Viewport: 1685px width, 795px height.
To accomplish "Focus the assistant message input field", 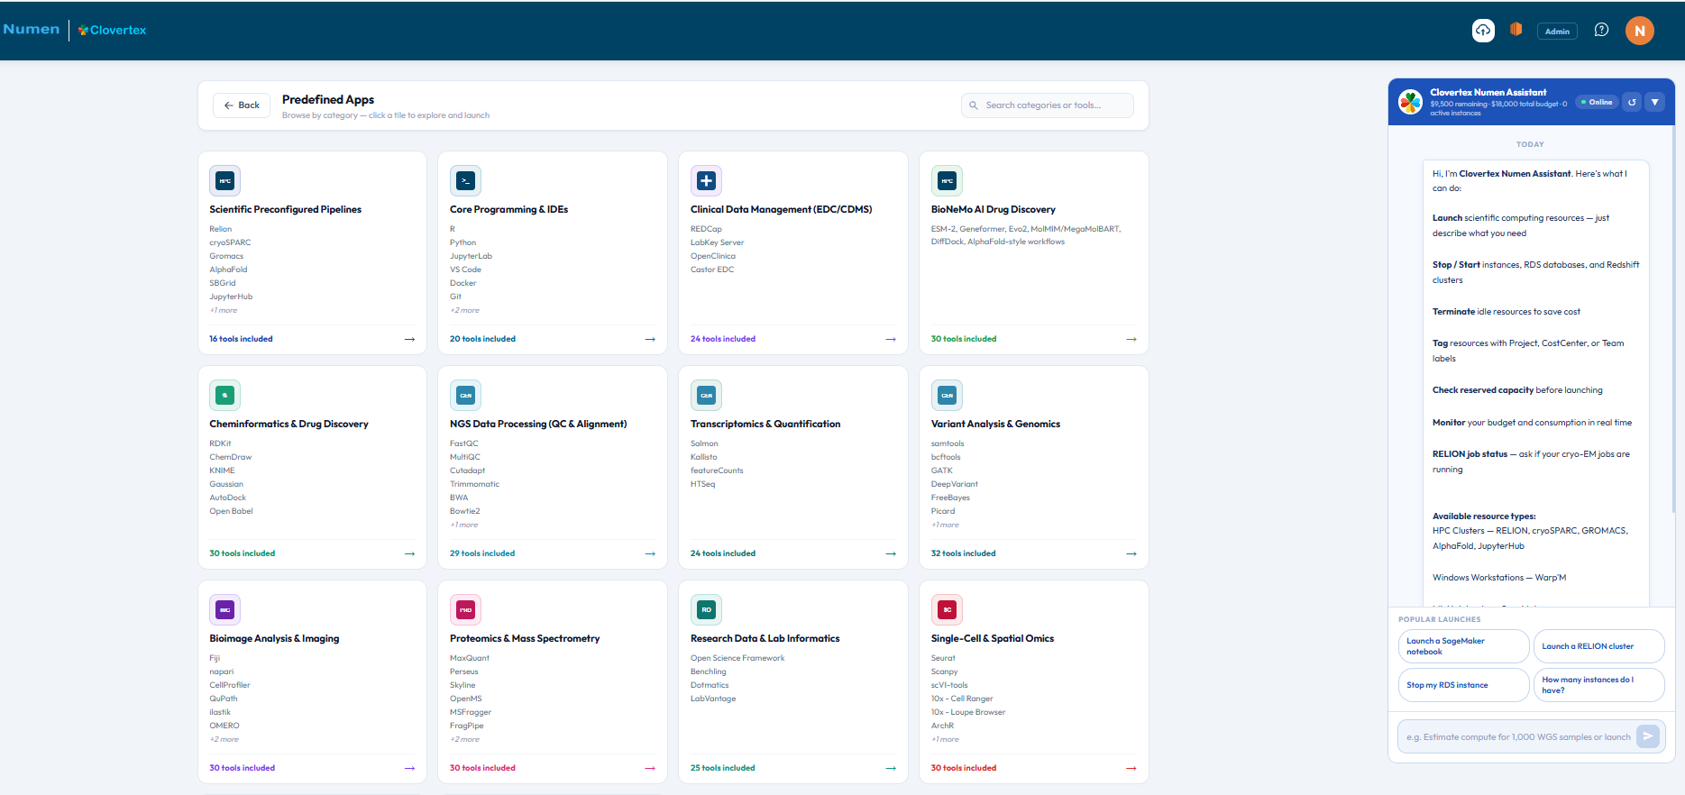I will (x=1518, y=736).
